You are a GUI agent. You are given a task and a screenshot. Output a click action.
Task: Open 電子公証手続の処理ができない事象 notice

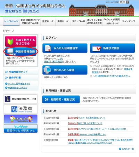(100, 141)
